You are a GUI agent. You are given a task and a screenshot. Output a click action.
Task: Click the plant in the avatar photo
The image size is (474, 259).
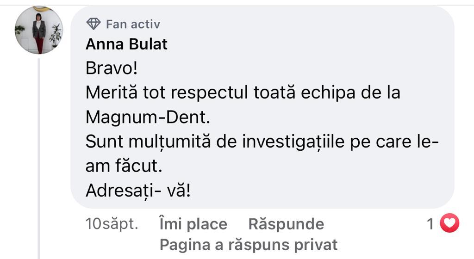coord(56,36)
